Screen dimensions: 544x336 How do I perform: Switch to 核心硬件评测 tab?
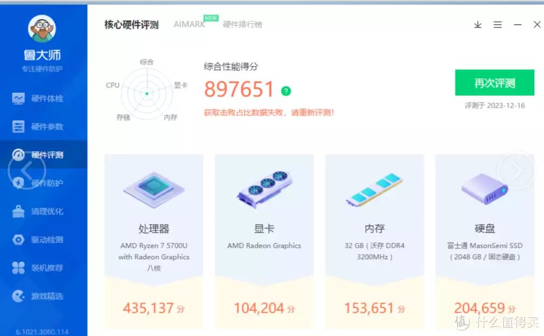(131, 25)
